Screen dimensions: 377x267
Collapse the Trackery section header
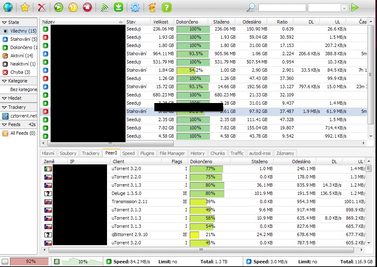[4, 107]
